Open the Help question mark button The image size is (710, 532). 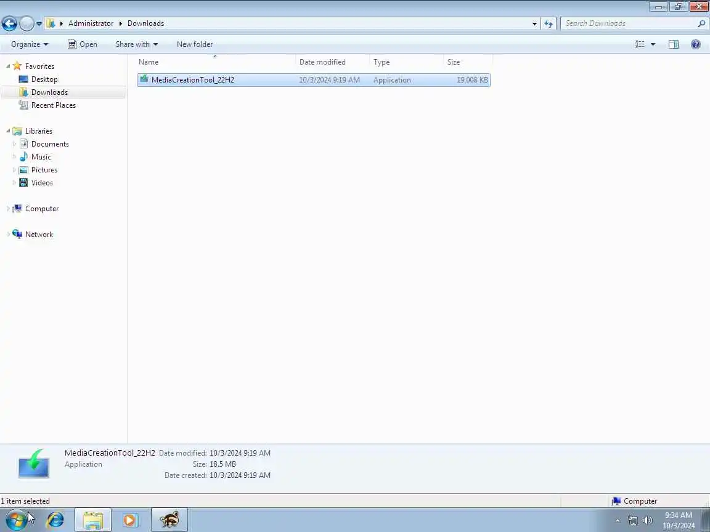point(695,44)
